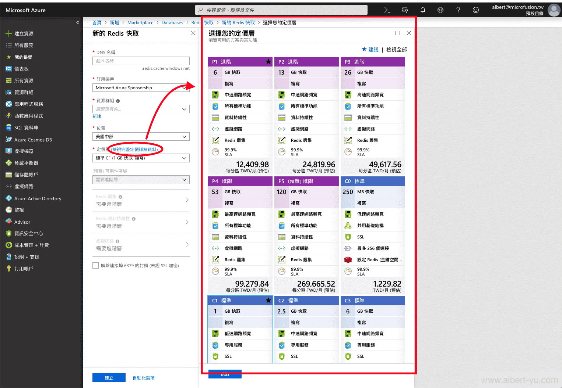Select the P5 (預覽) 進階 card
562x388 pixels.
pyautogui.click(x=306, y=235)
